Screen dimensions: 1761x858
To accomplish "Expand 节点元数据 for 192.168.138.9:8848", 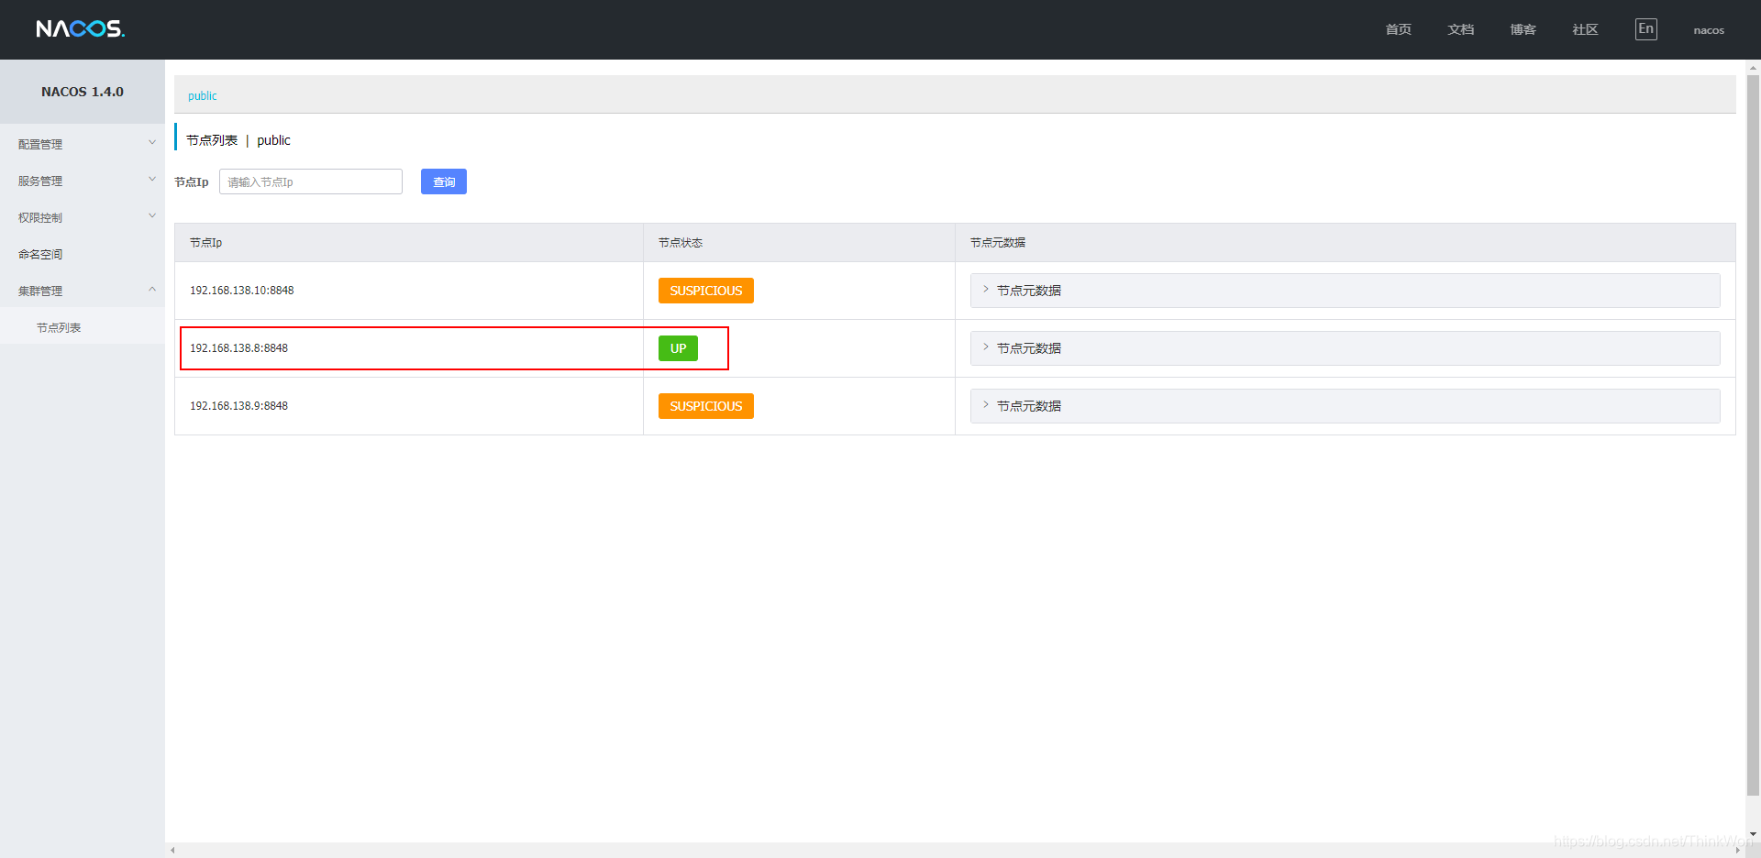I will pyautogui.click(x=1345, y=406).
